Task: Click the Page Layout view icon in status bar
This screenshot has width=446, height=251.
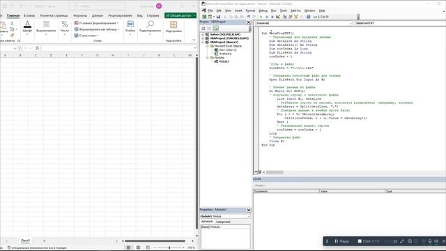Action: pyautogui.click(x=138, y=248)
